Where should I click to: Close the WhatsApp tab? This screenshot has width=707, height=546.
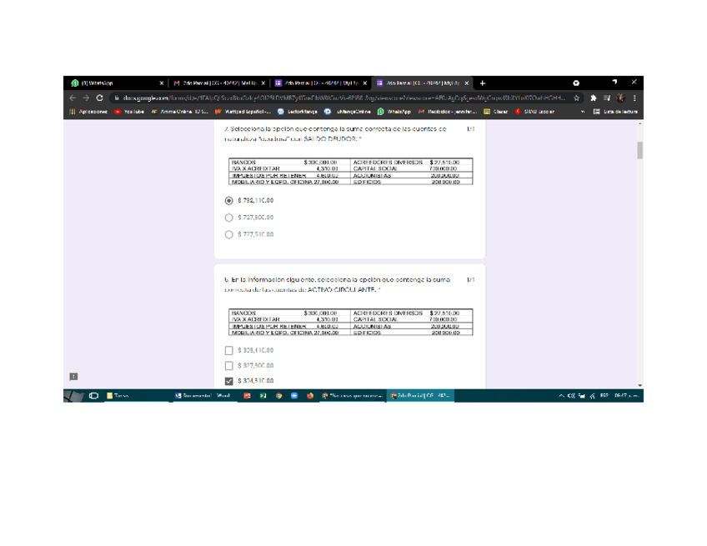coord(162,83)
